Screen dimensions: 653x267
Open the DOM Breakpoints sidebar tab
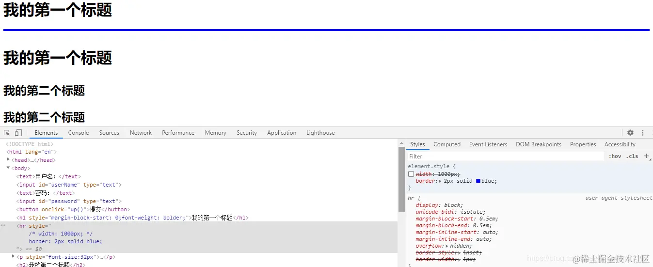[x=539, y=144]
